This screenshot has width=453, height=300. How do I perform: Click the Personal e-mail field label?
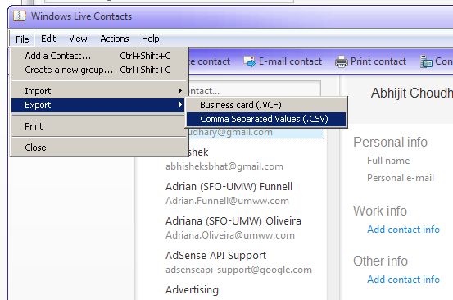(401, 178)
